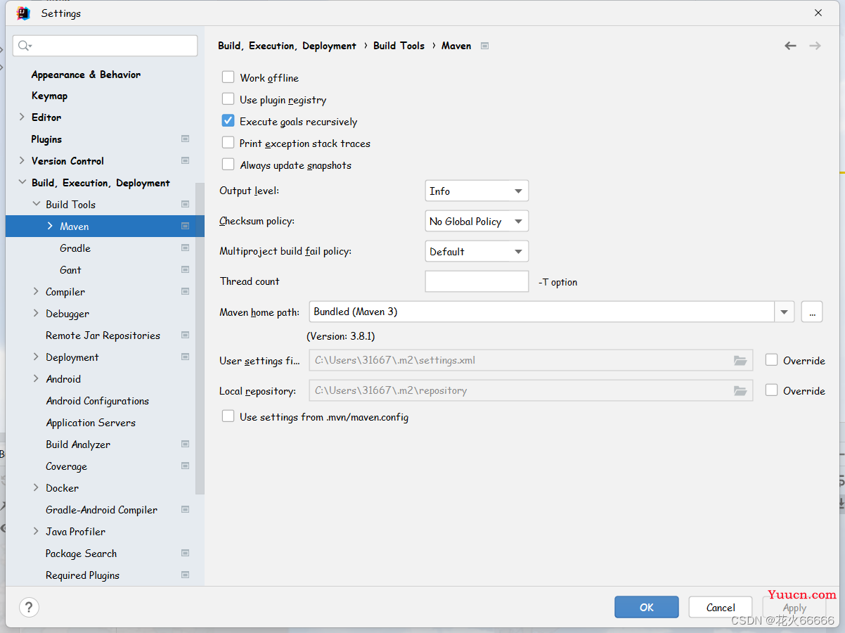Click the project-level icon beside Remote Jar Repositories
This screenshot has height=633, width=845.
[x=185, y=335]
